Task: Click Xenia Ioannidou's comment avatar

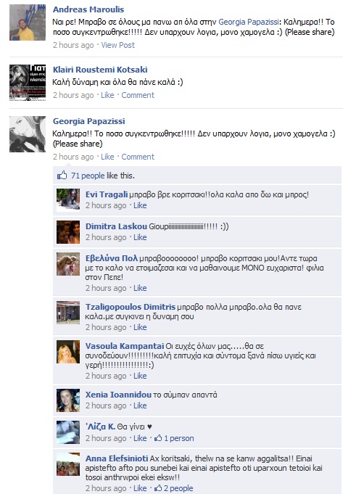Action: click(x=68, y=400)
